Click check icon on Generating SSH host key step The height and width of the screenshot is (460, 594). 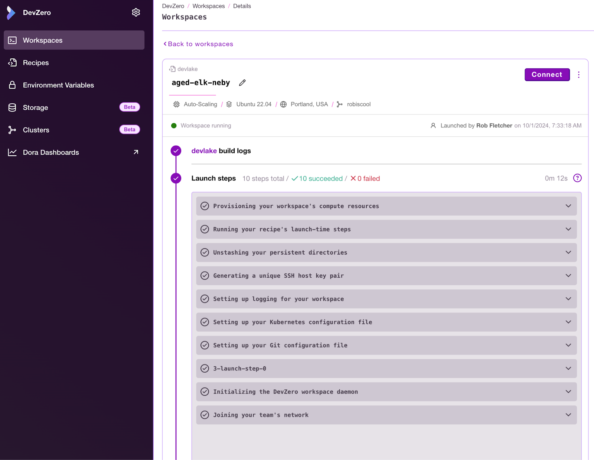pos(205,276)
